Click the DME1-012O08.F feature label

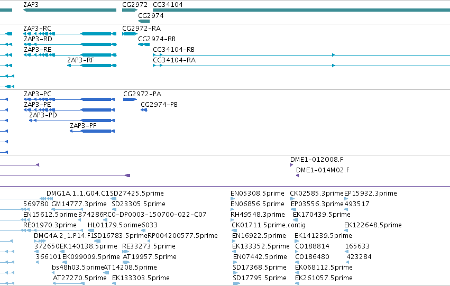click(317, 160)
